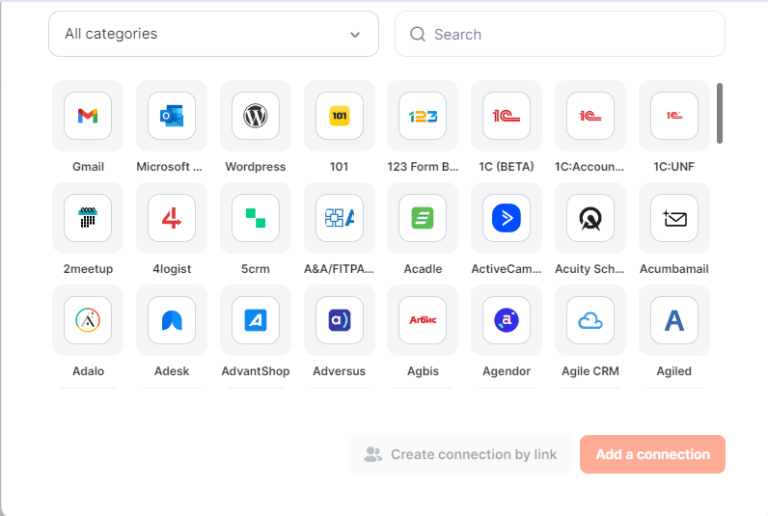
Task: Choose the 1C:Accounting icon
Action: [590, 116]
